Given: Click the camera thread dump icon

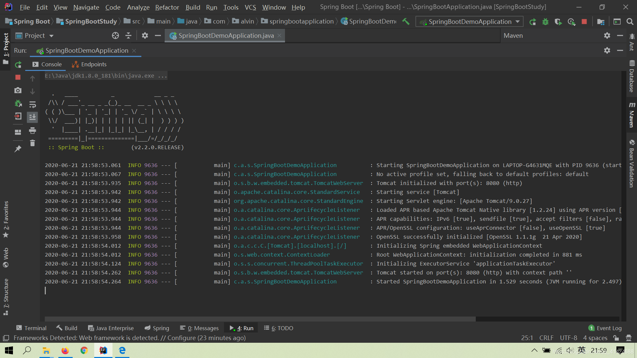Looking at the screenshot, I should [x=18, y=90].
